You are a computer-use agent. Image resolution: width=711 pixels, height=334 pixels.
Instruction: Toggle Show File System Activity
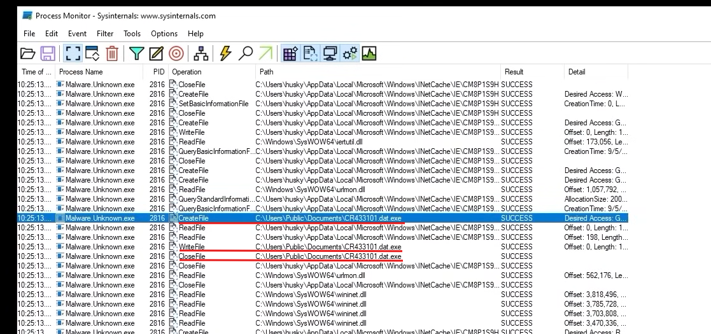pyautogui.click(x=310, y=53)
